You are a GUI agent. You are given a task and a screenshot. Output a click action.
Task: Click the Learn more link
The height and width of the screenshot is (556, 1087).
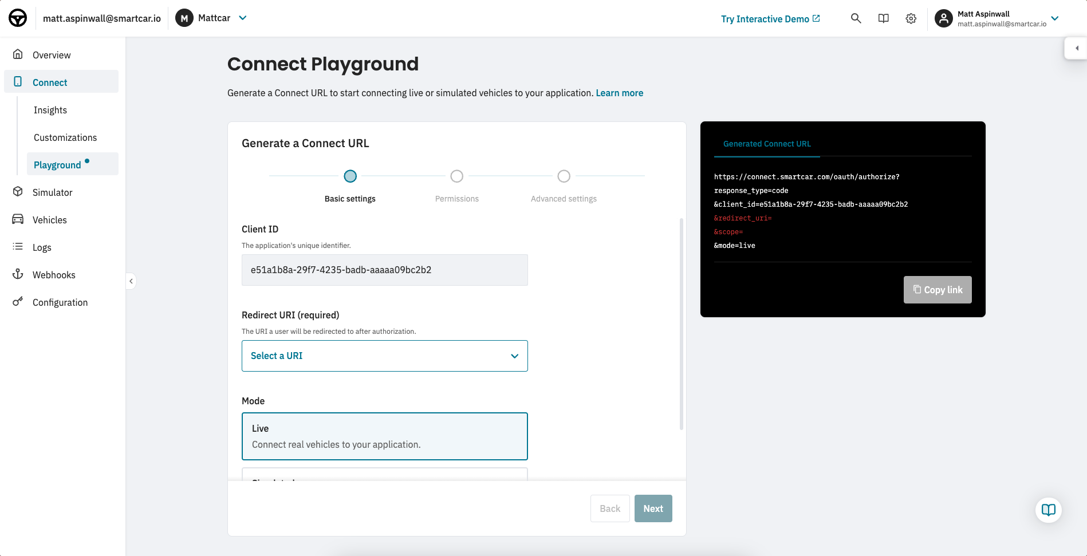tap(619, 93)
